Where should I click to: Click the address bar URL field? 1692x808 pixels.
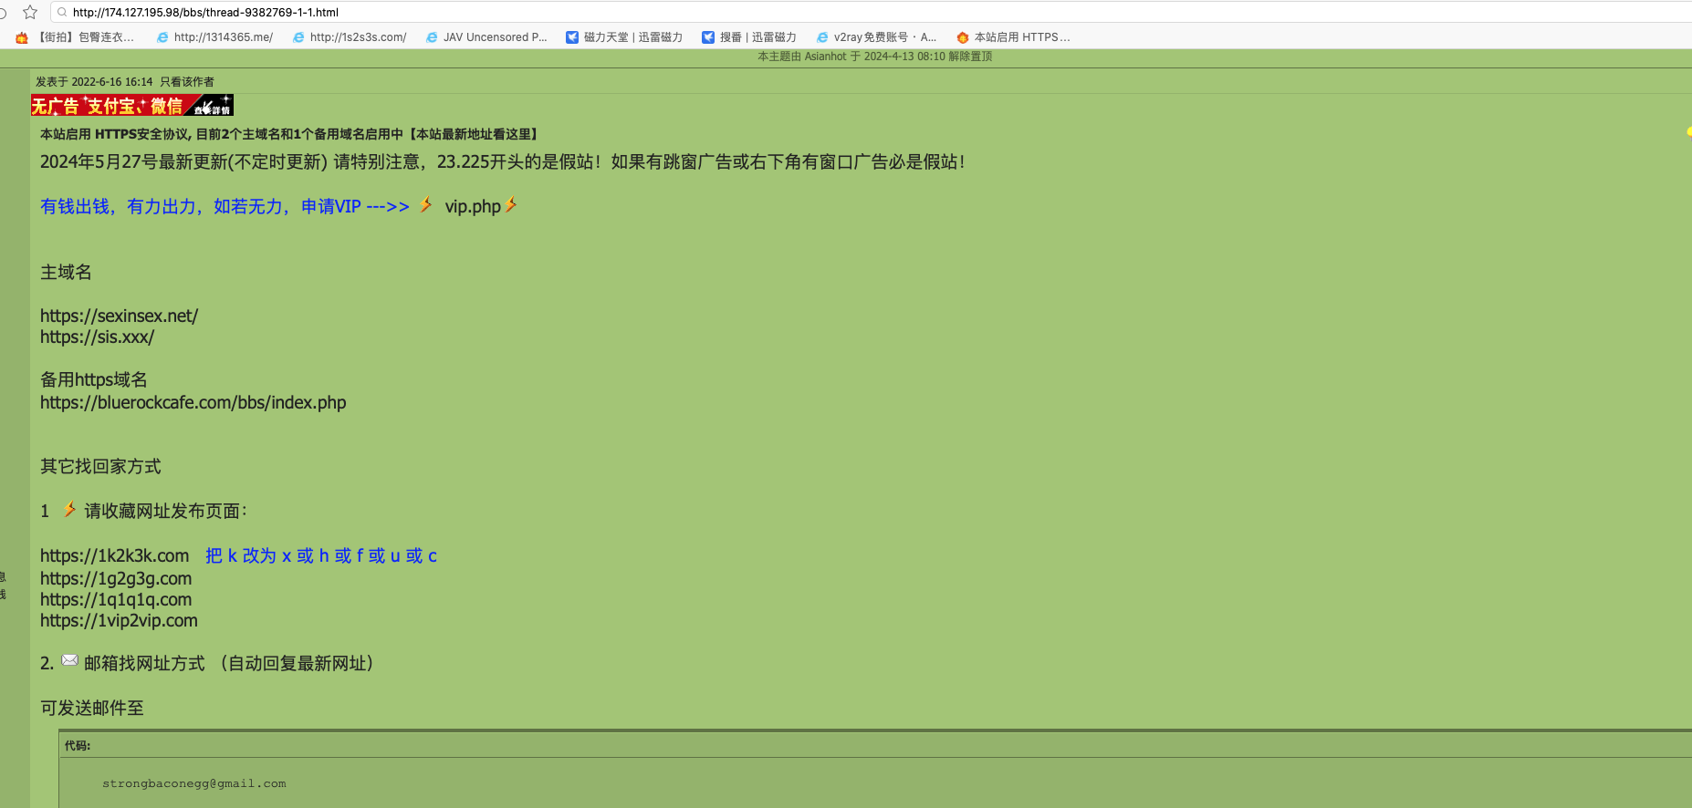pyautogui.click(x=872, y=12)
